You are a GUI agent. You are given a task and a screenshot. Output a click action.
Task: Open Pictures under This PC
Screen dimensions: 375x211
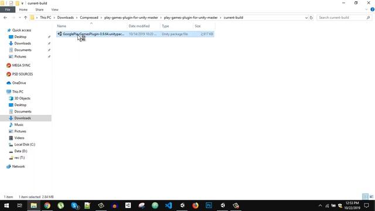click(x=20, y=131)
